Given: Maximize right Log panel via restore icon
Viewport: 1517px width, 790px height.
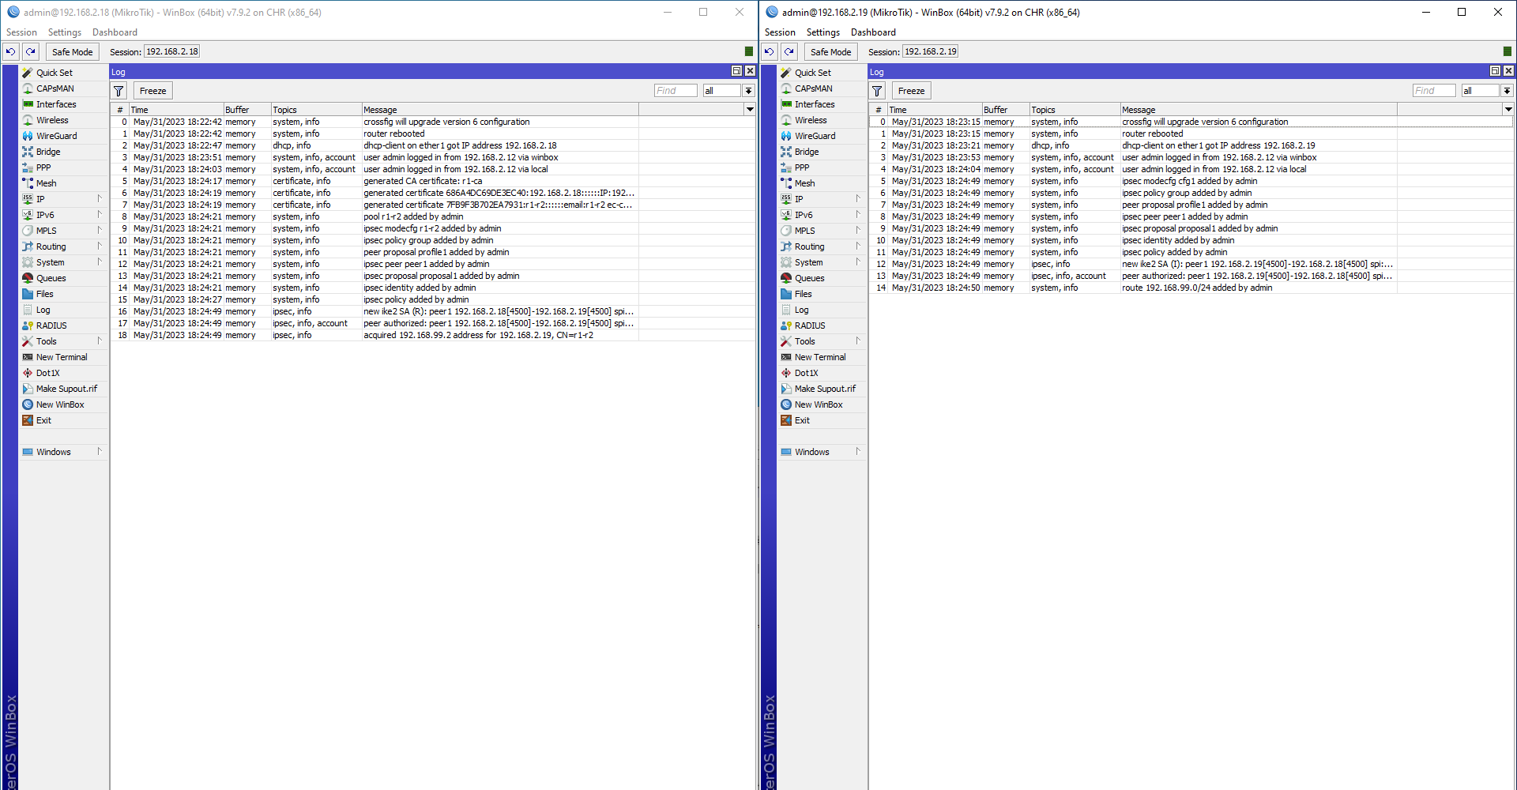Looking at the screenshot, I should pos(1495,71).
